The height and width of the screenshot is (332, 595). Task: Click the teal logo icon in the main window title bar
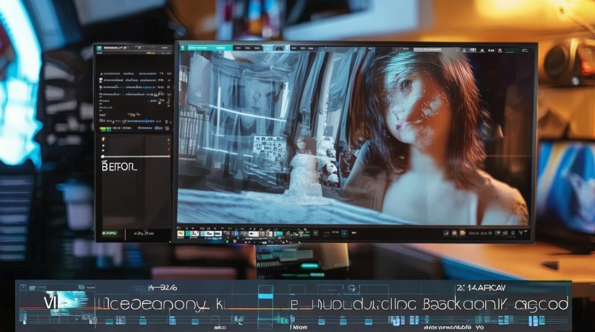tap(183, 47)
